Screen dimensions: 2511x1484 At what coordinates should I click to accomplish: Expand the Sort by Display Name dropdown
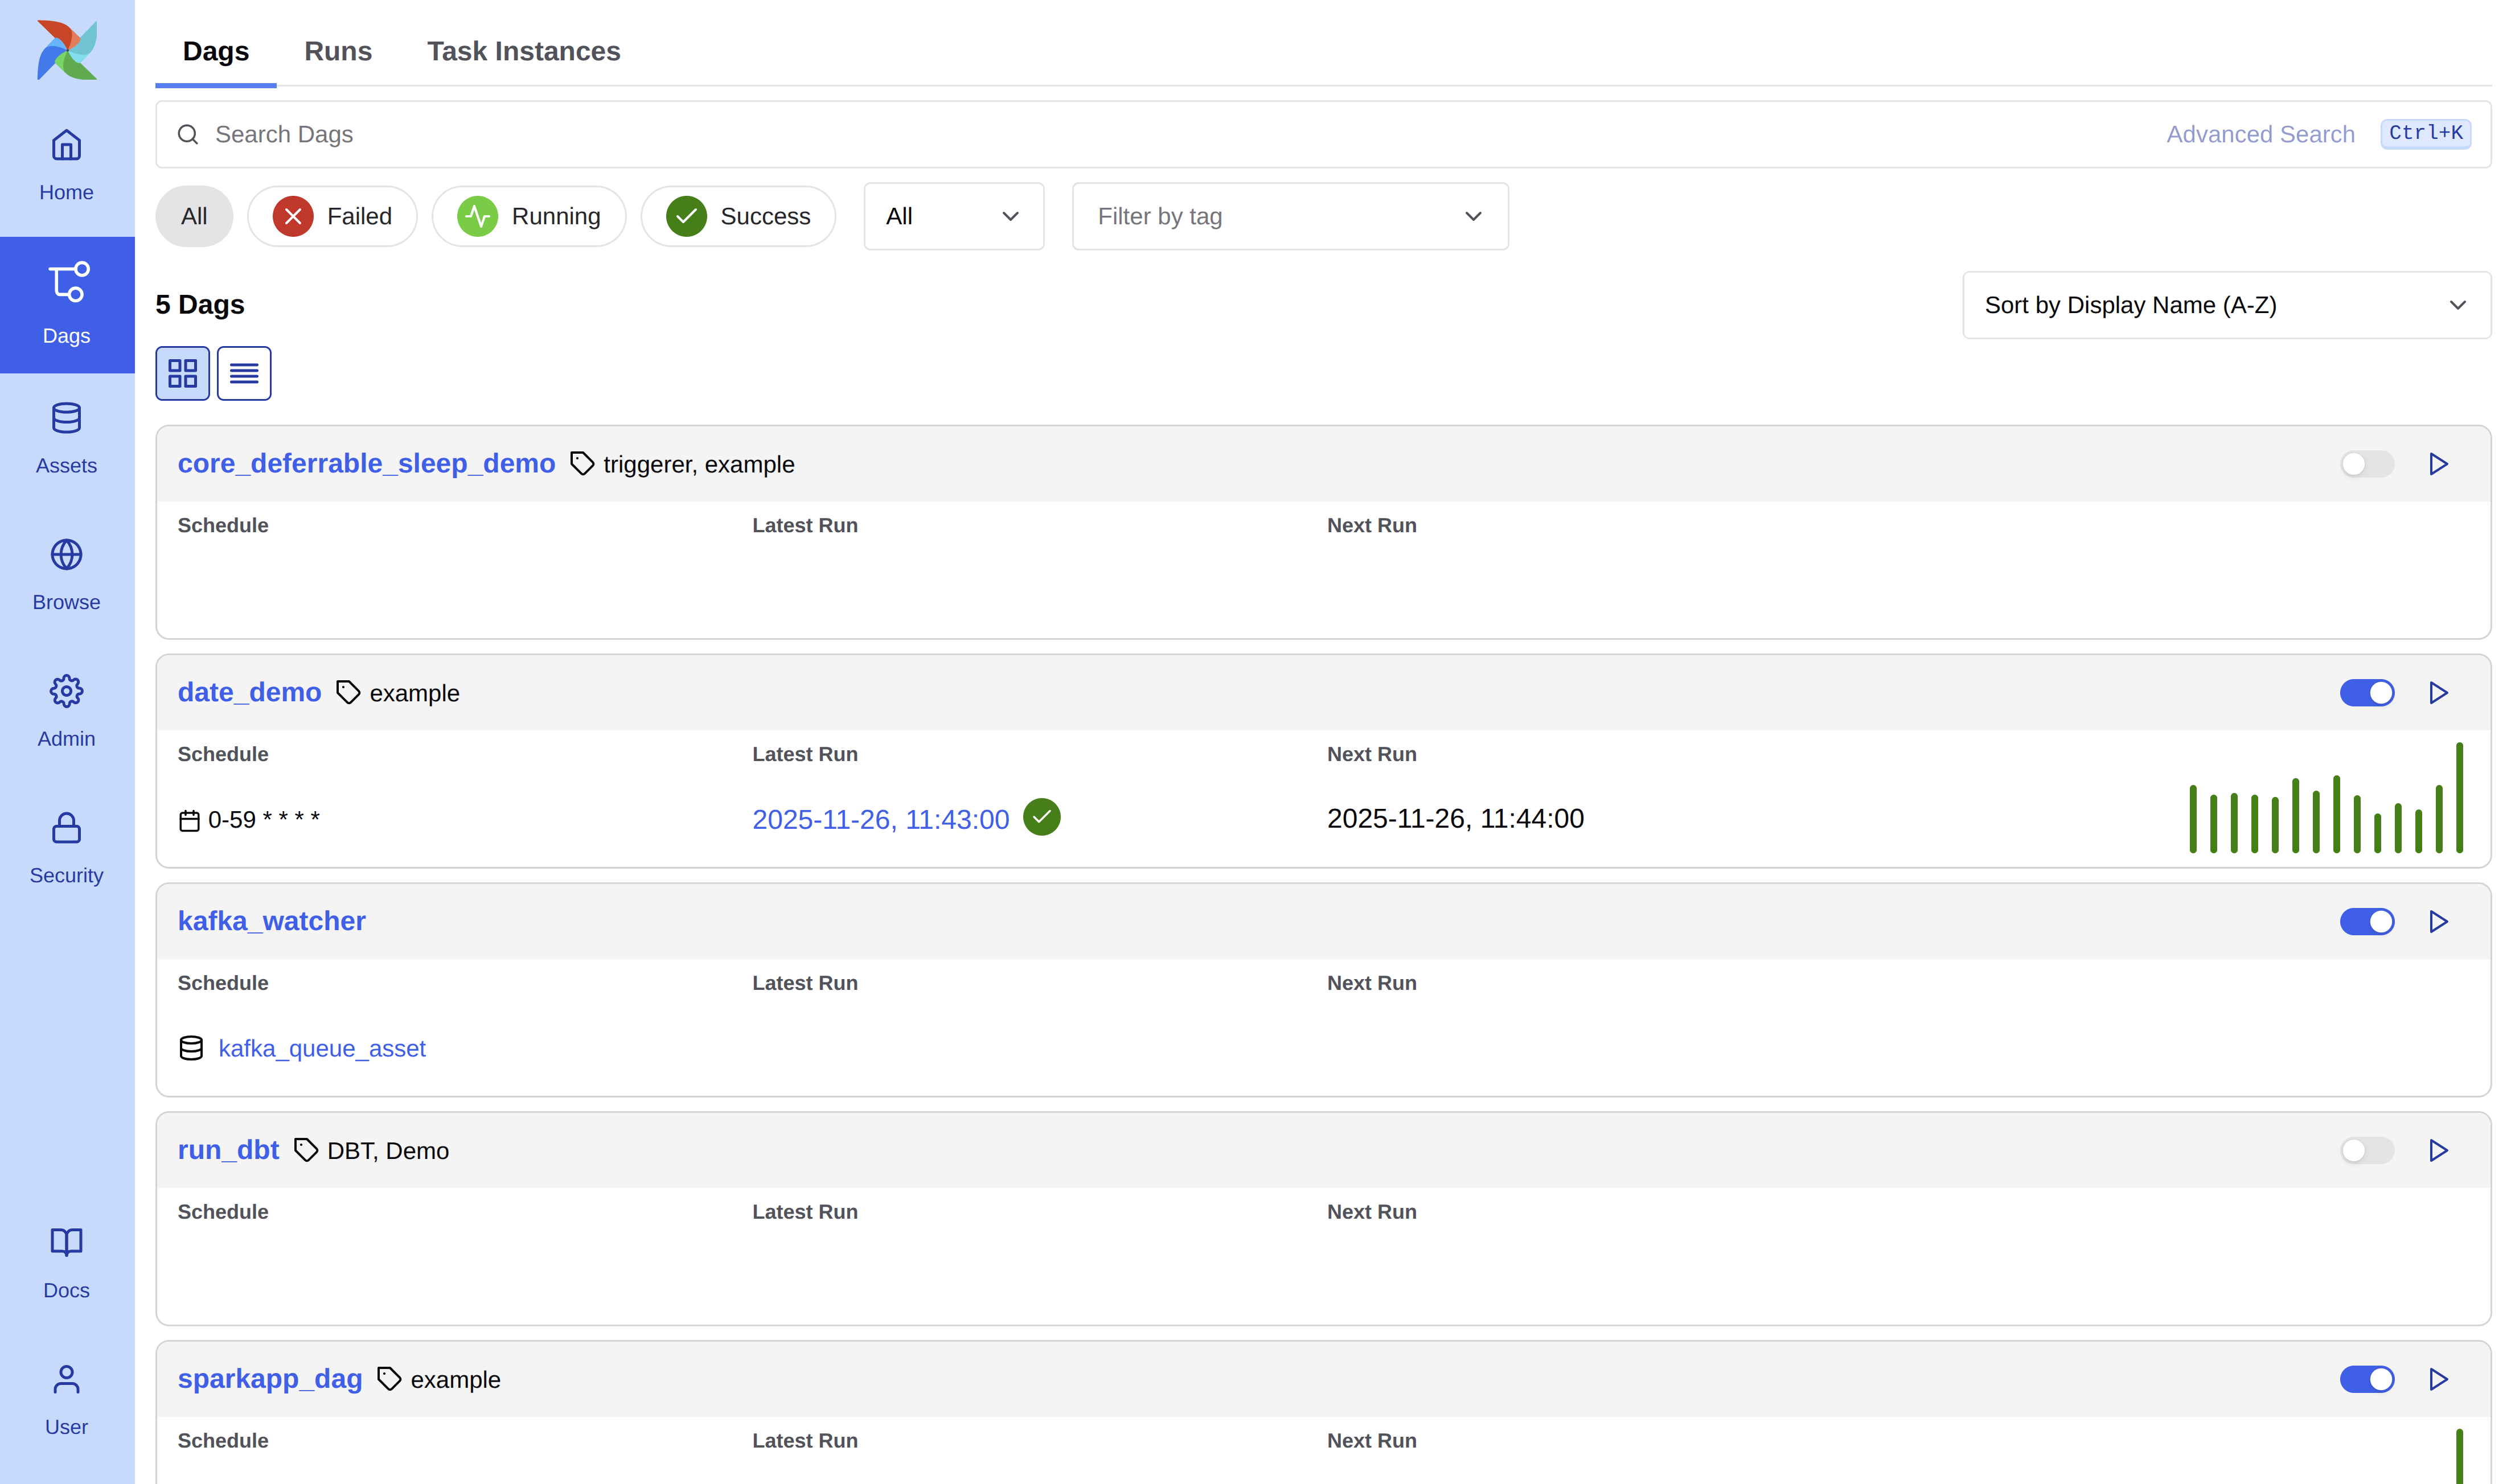pyautogui.click(x=2226, y=305)
